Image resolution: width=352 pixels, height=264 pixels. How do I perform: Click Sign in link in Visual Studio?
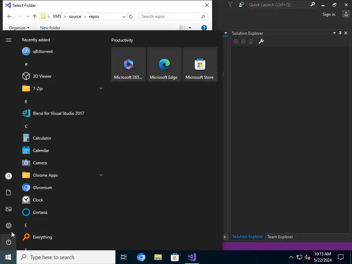329,14
